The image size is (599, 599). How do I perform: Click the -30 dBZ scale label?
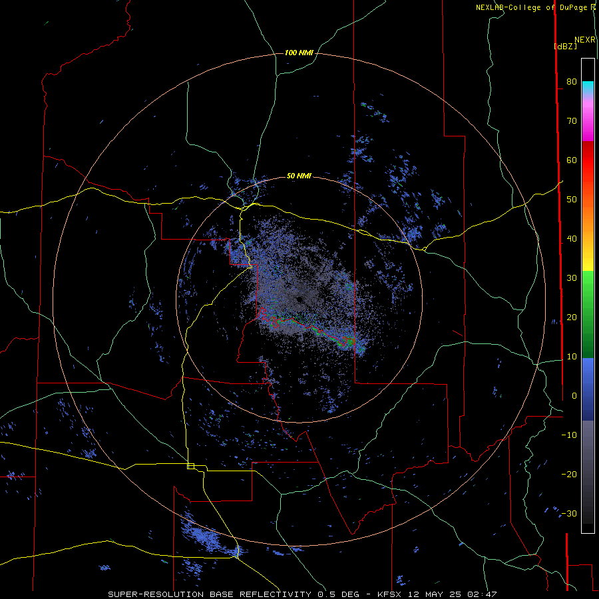[x=569, y=514]
